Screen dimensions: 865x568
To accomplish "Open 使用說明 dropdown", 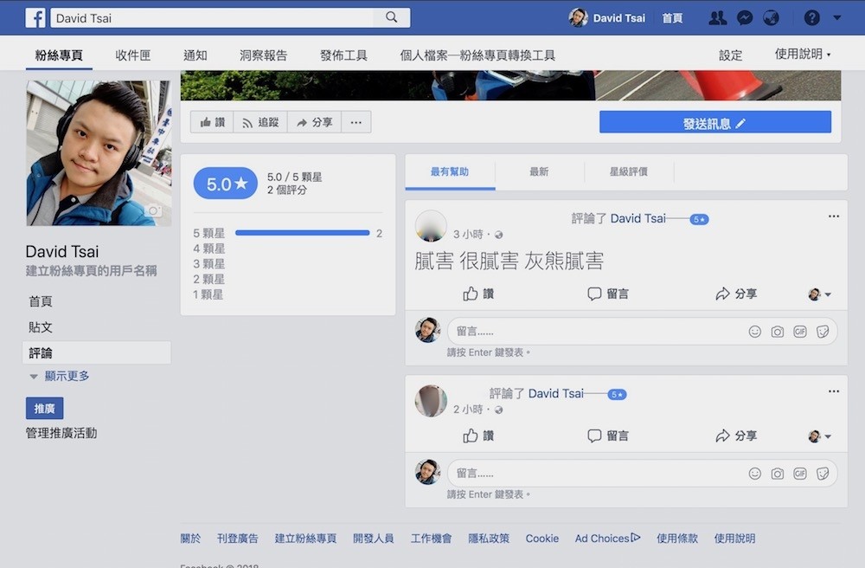I will click(803, 54).
